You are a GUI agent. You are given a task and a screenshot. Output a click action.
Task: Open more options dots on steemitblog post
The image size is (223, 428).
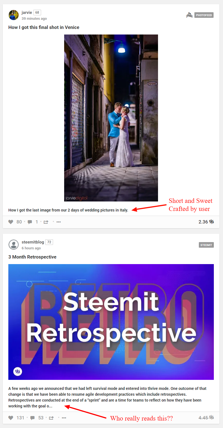pos(64,418)
